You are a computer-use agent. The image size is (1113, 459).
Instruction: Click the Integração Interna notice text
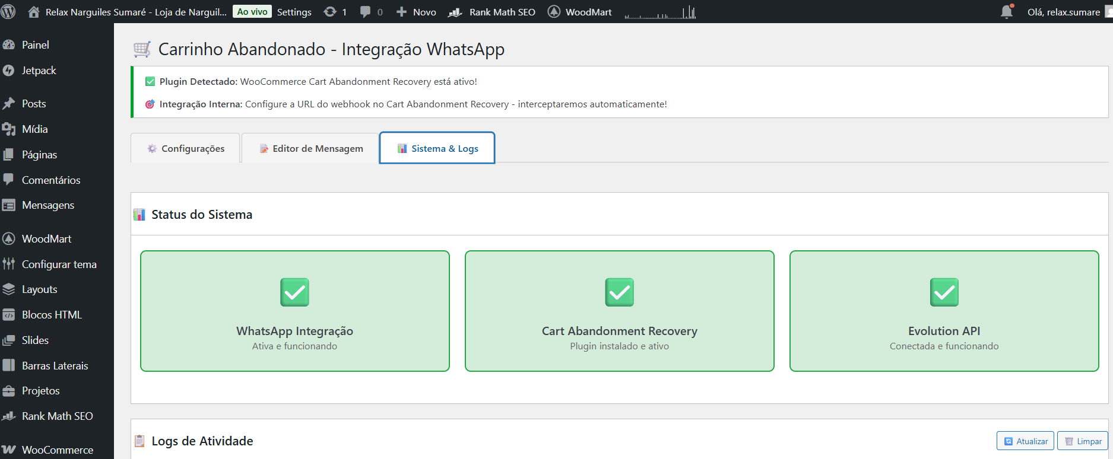pos(413,104)
